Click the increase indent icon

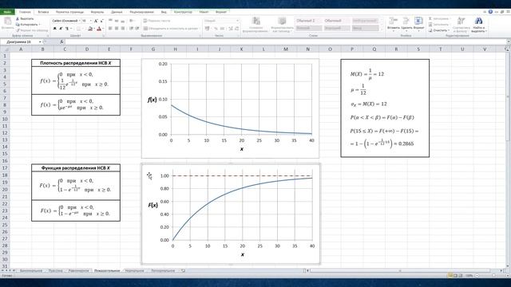[x=137, y=29]
